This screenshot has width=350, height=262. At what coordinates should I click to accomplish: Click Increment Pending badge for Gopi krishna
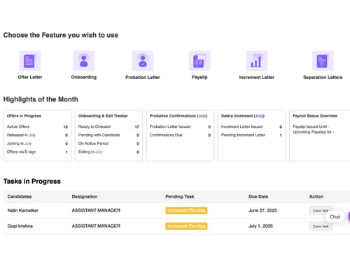tap(186, 226)
